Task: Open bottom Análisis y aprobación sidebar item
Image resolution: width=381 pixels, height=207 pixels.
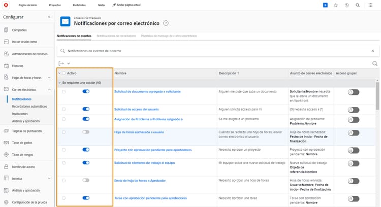Action: coord(26,190)
